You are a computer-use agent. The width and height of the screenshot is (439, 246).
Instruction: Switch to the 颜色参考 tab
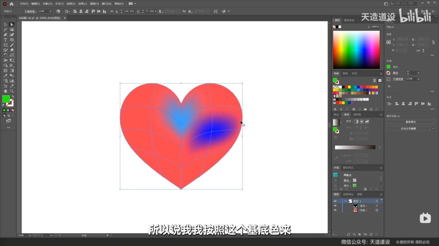349,21
